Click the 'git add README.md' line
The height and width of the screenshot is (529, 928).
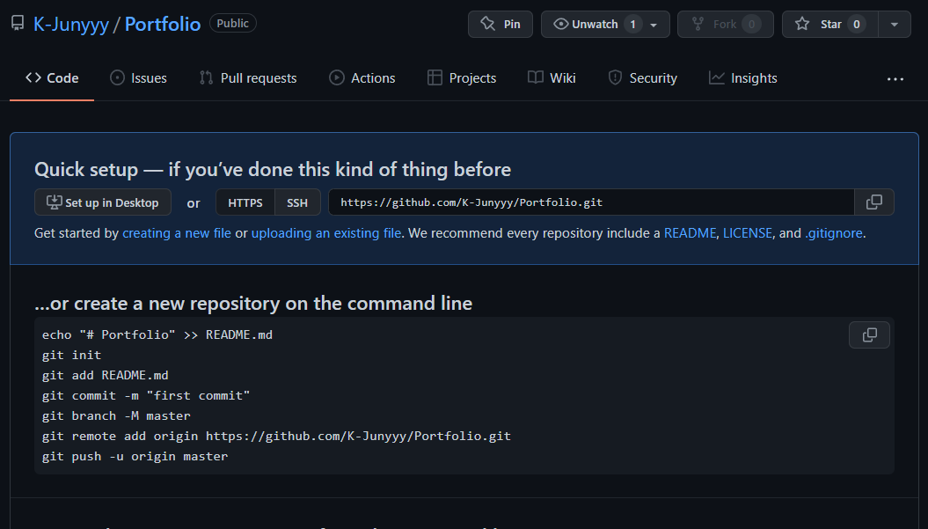[106, 376]
